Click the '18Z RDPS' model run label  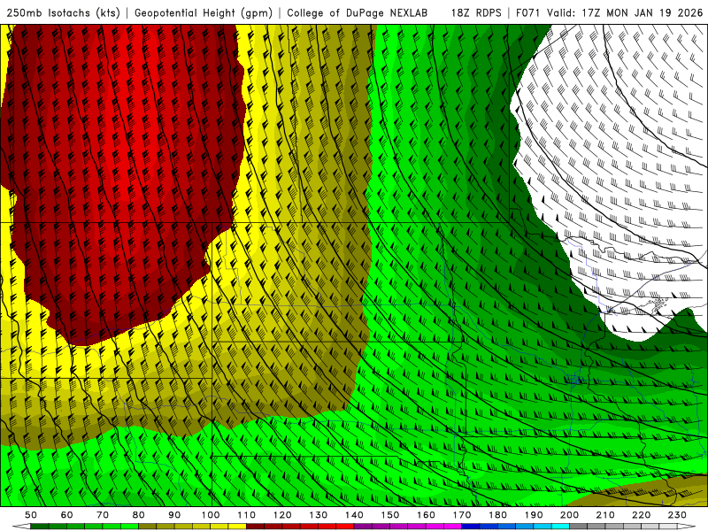point(476,13)
